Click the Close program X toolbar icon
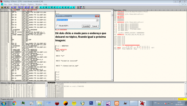 (8, 7)
